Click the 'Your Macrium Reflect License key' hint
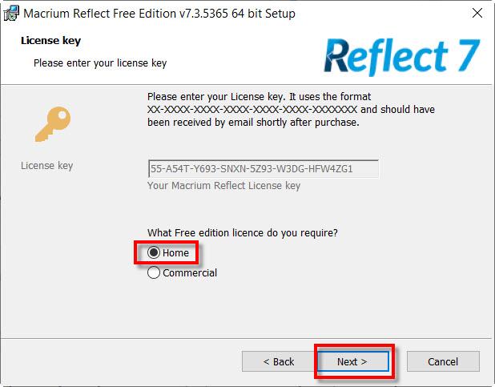 [223, 186]
